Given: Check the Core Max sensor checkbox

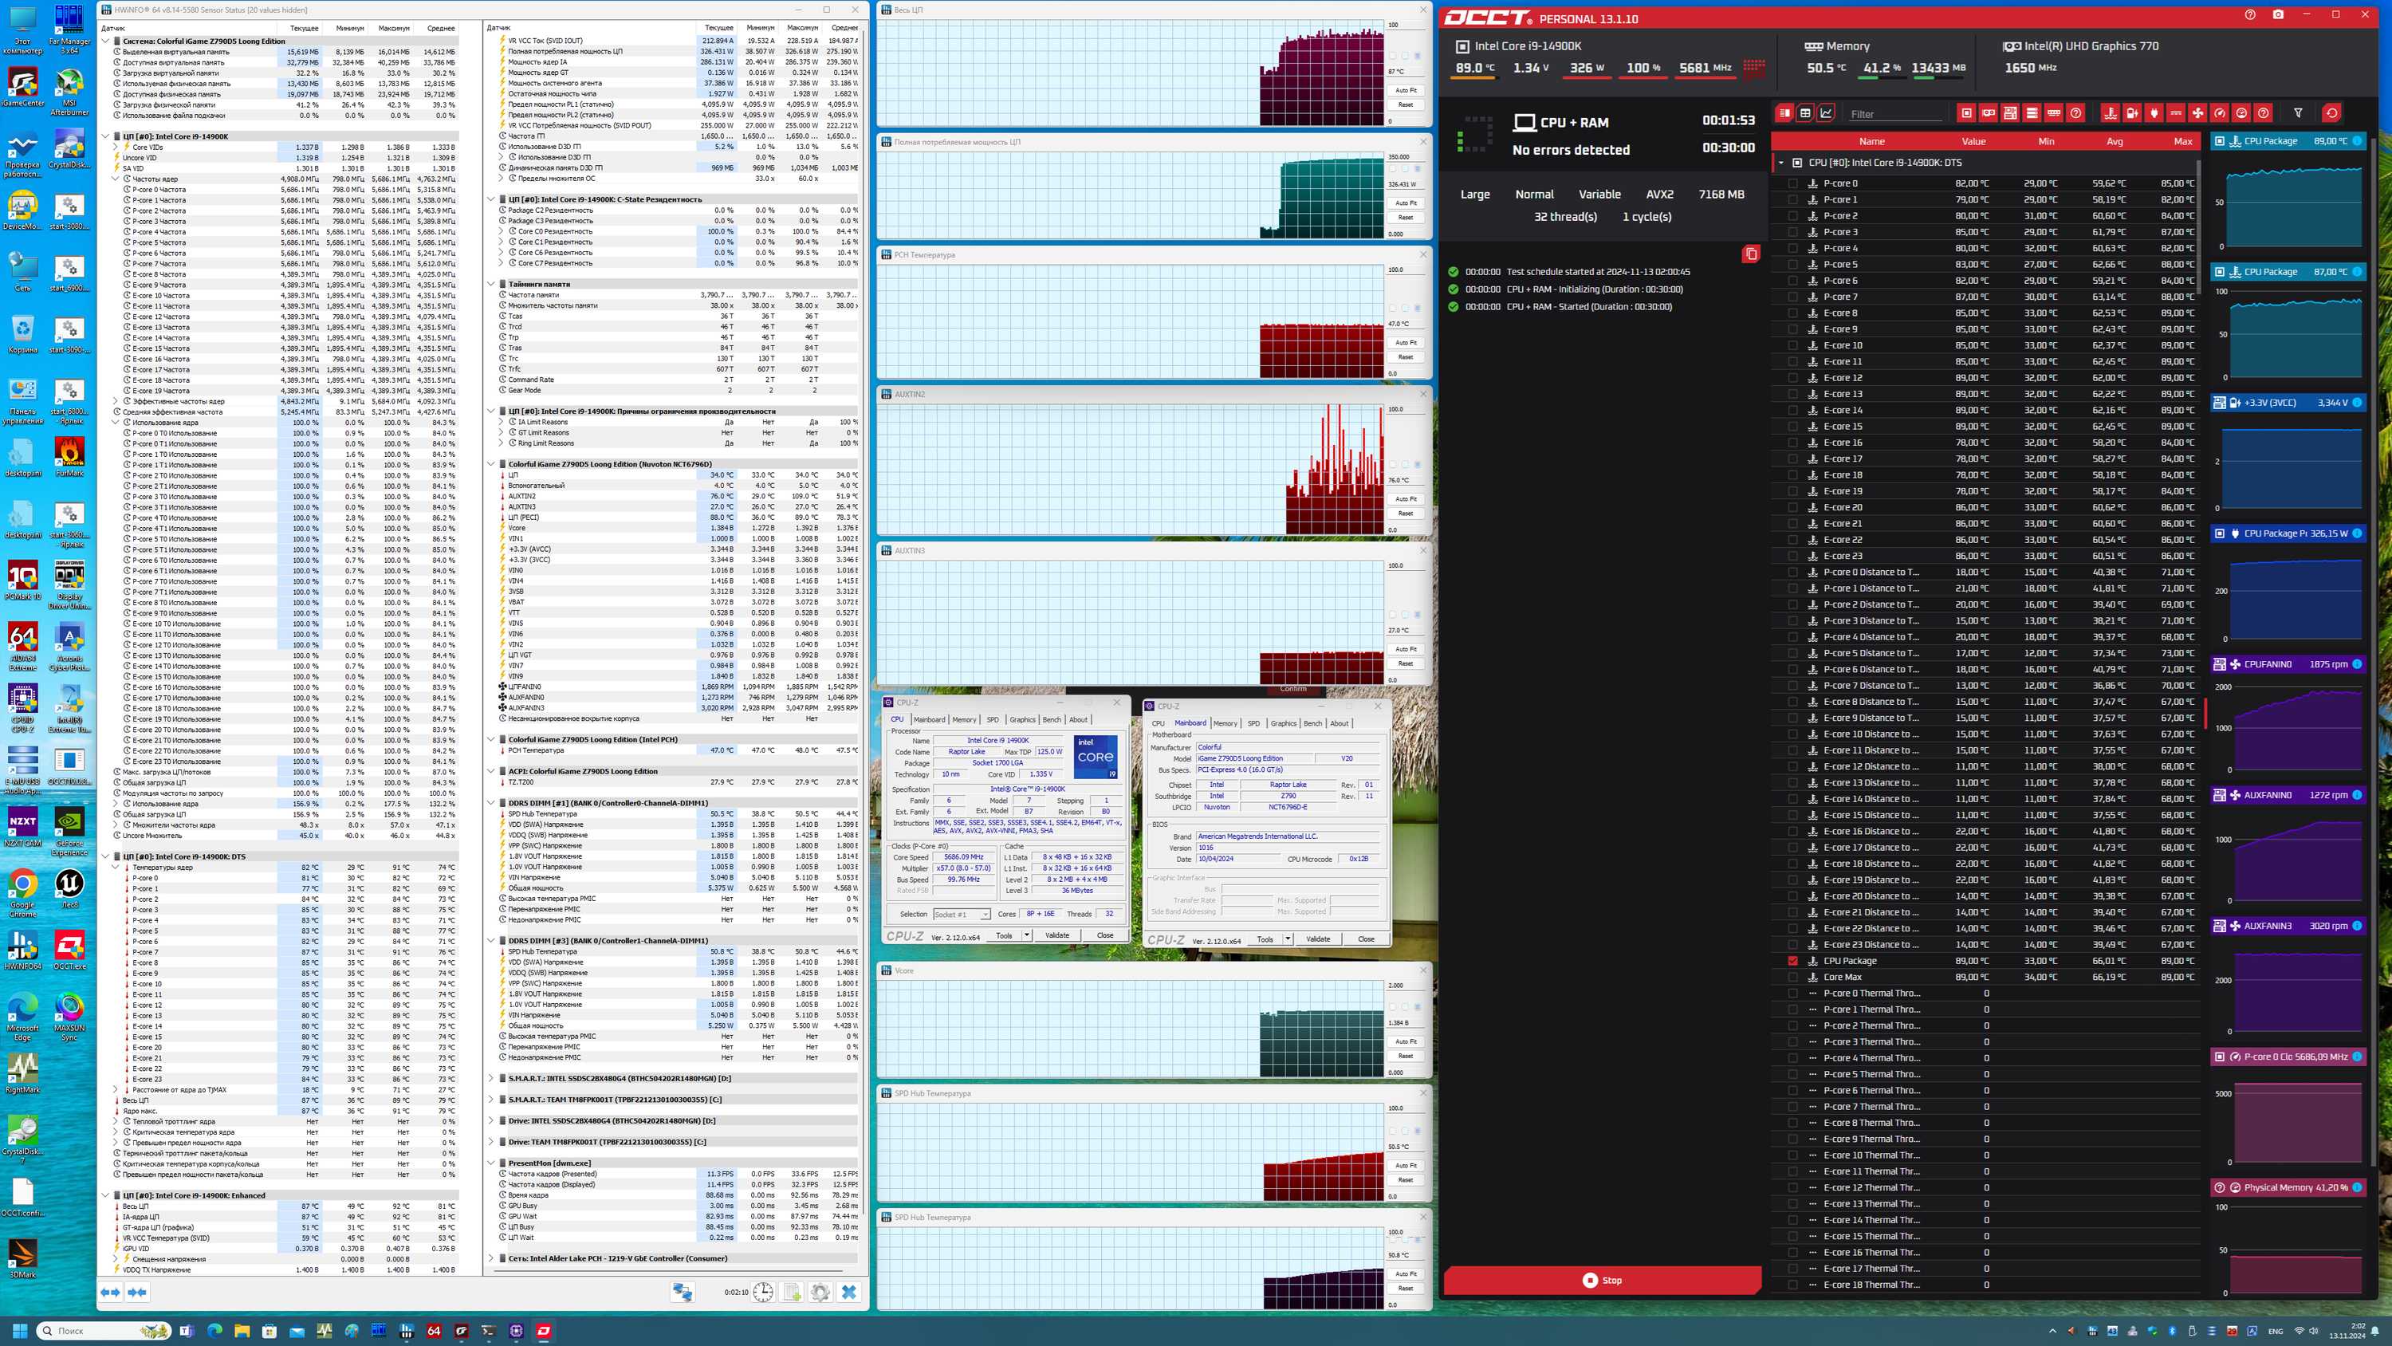Looking at the screenshot, I should (1792, 978).
